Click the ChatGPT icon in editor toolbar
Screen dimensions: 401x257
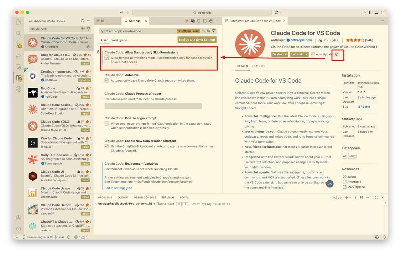click(193, 21)
